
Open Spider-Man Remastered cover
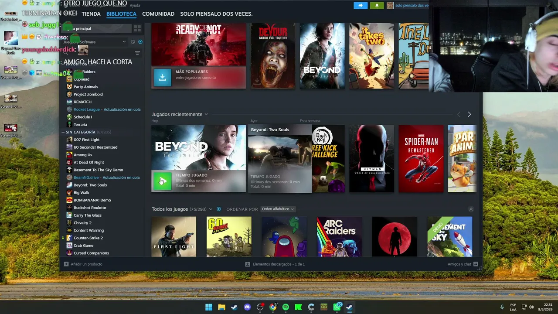pos(421,159)
